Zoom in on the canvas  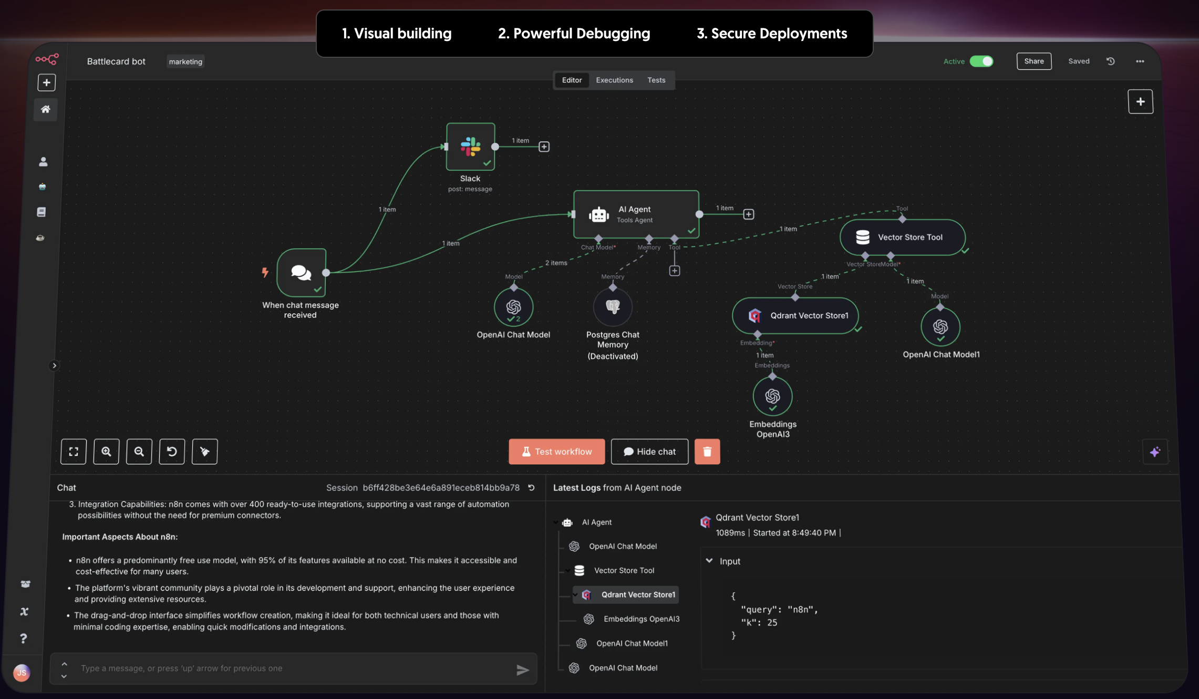106,451
